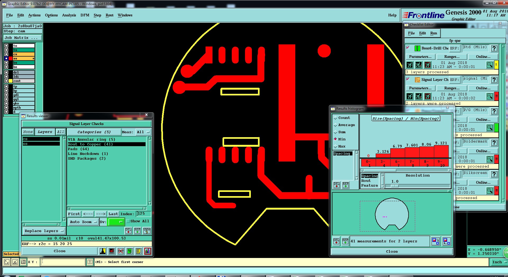Click the REF icon in Results viewer
Image resolution: width=508 pixels, height=277 pixels.
coord(137,231)
